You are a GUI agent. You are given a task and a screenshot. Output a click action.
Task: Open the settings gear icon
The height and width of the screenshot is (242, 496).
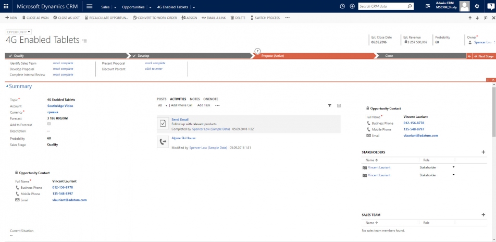[477, 6]
